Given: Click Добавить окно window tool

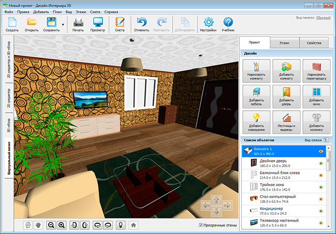Looking at the screenshot, I should (316, 97).
